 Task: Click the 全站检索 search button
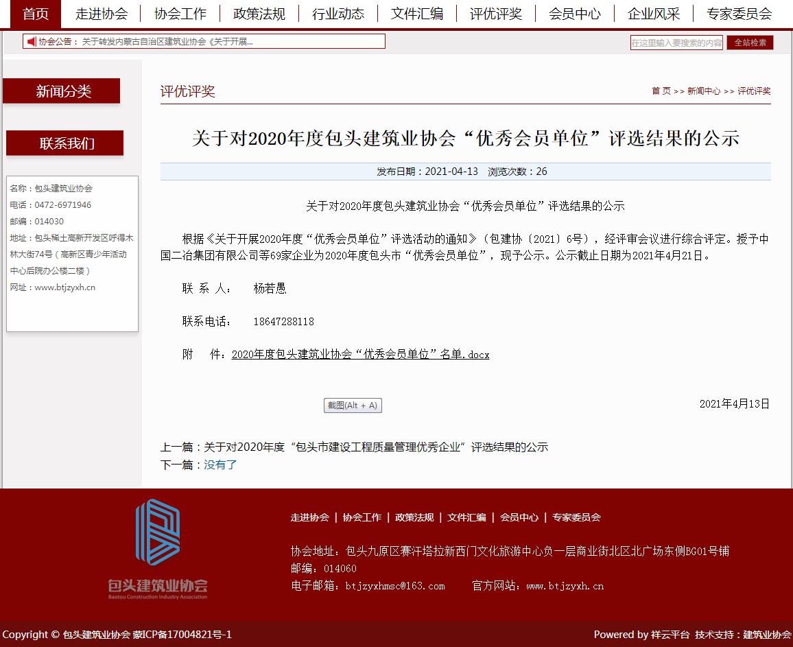pos(750,42)
